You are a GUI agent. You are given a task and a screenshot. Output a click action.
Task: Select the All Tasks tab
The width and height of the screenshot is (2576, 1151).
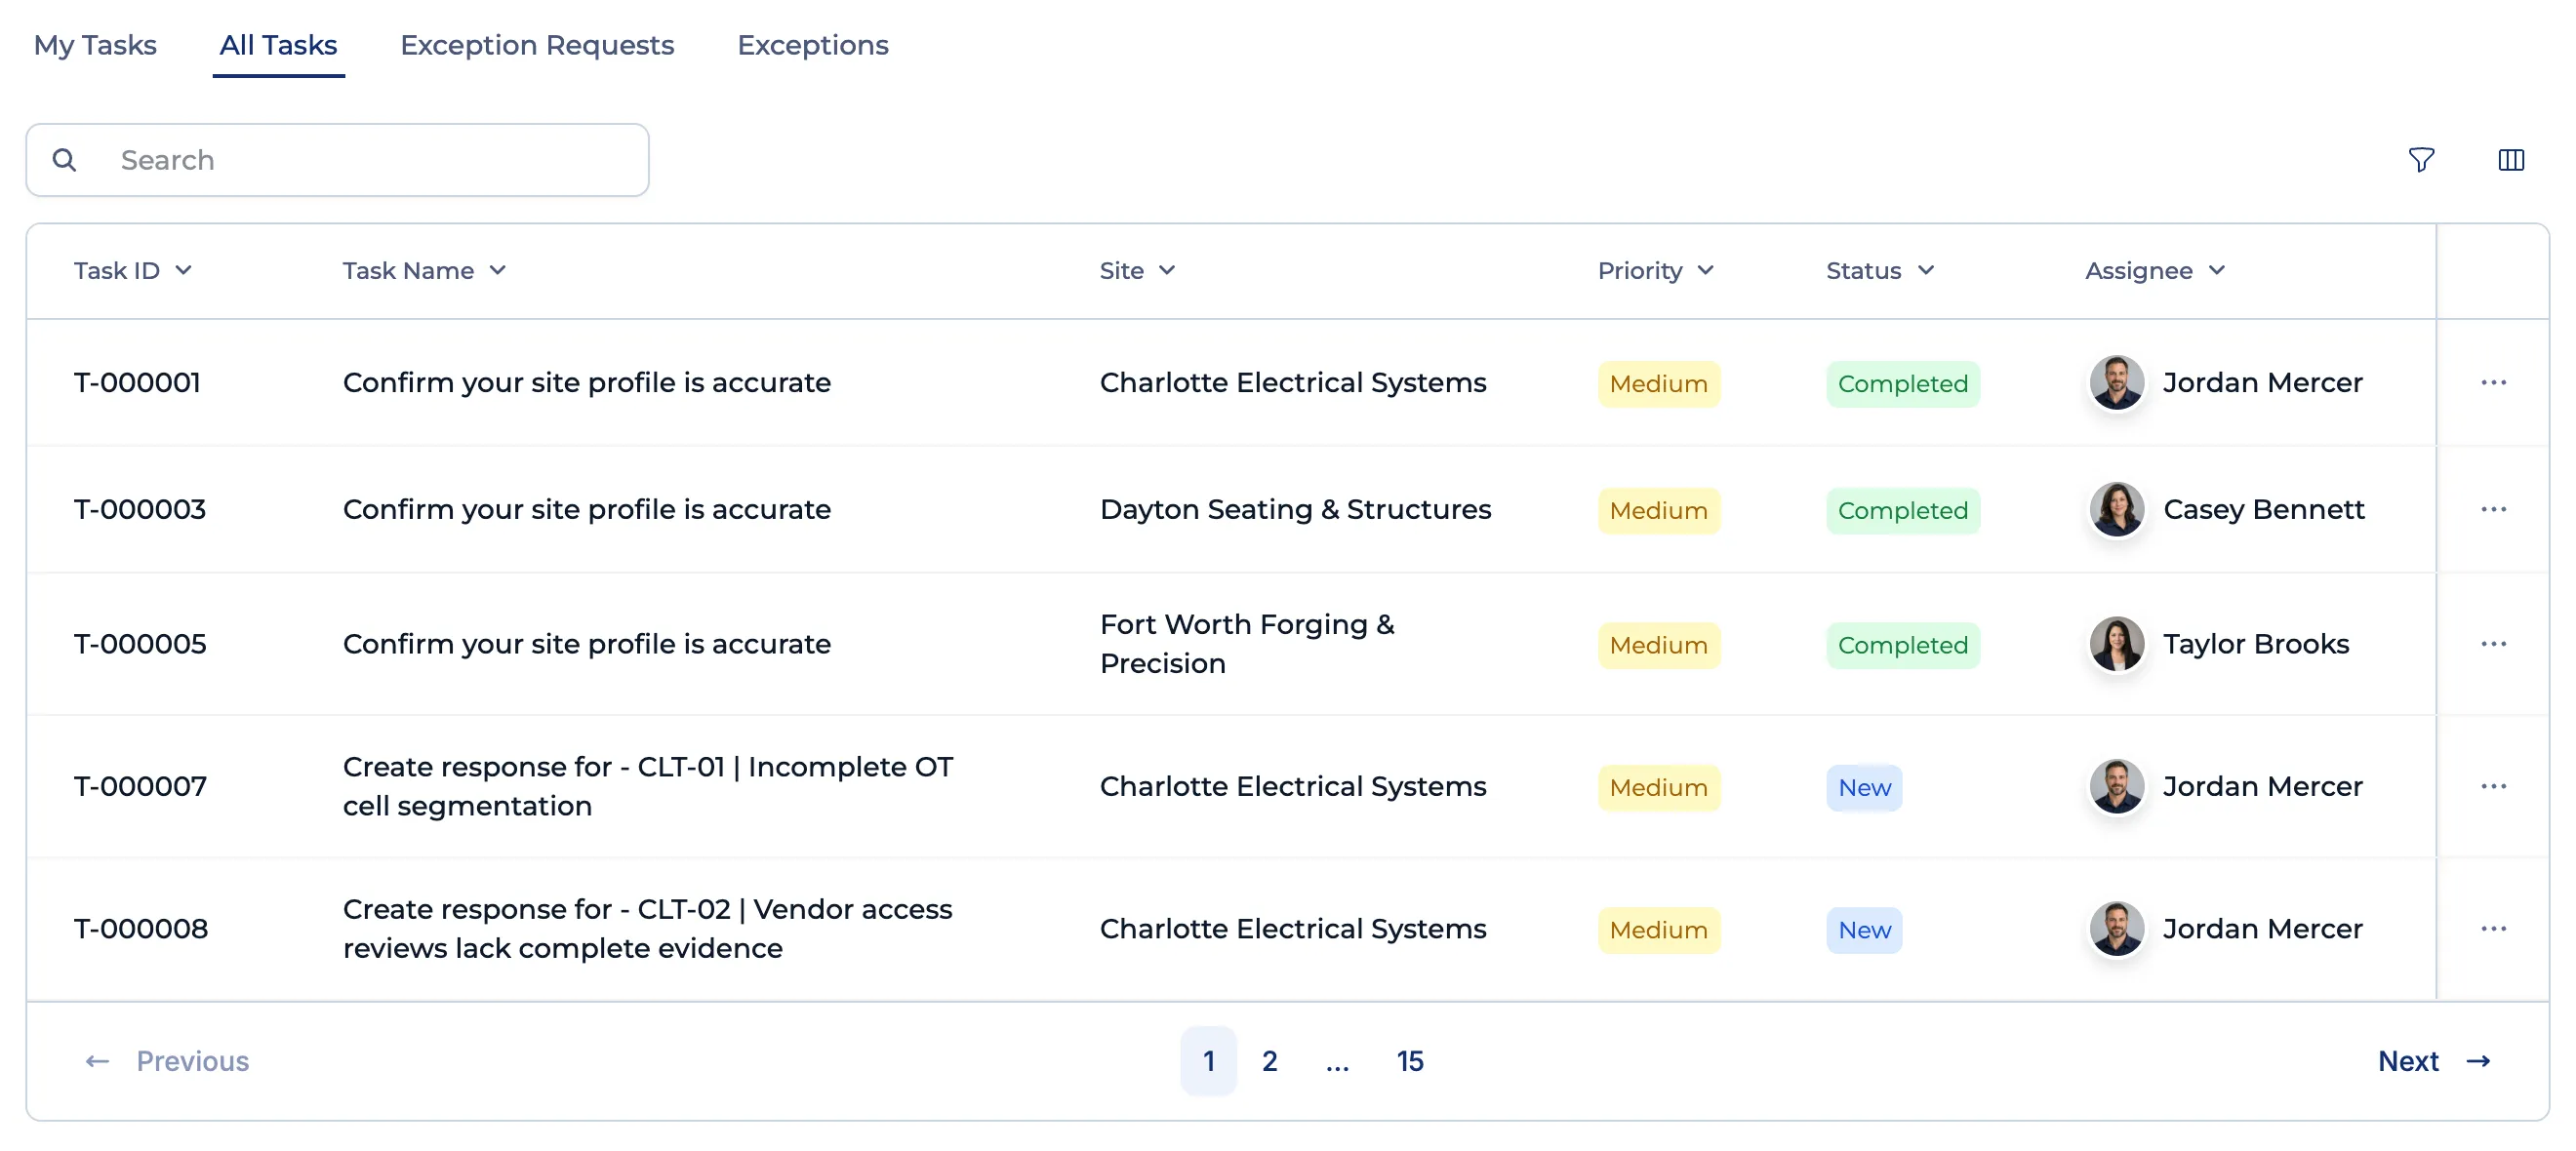coord(278,45)
